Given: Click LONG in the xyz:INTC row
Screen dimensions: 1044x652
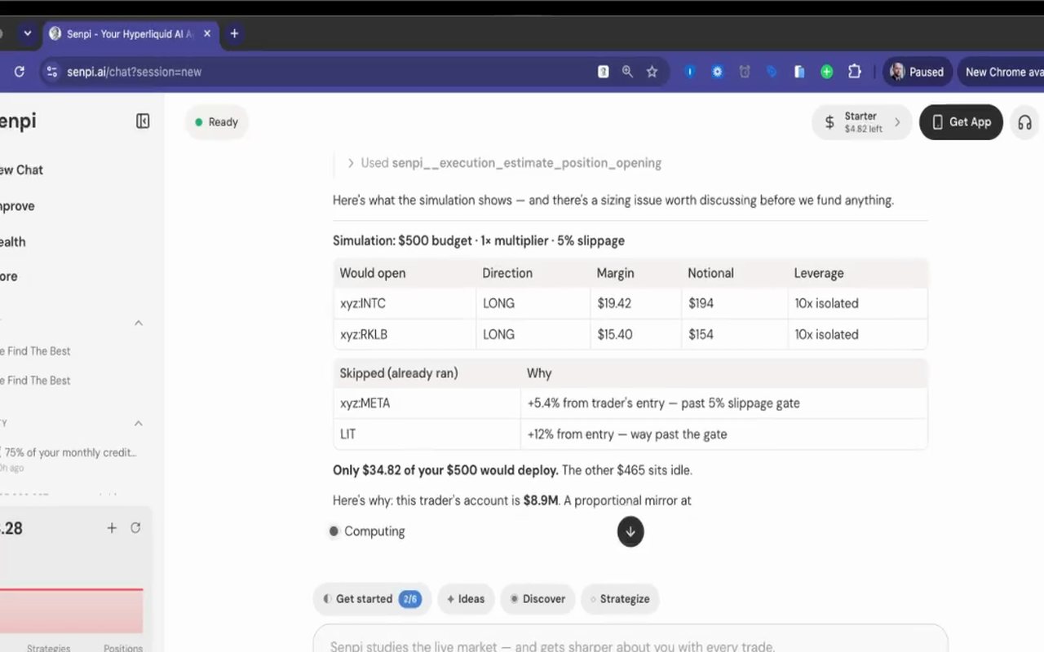Looking at the screenshot, I should click(x=498, y=303).
